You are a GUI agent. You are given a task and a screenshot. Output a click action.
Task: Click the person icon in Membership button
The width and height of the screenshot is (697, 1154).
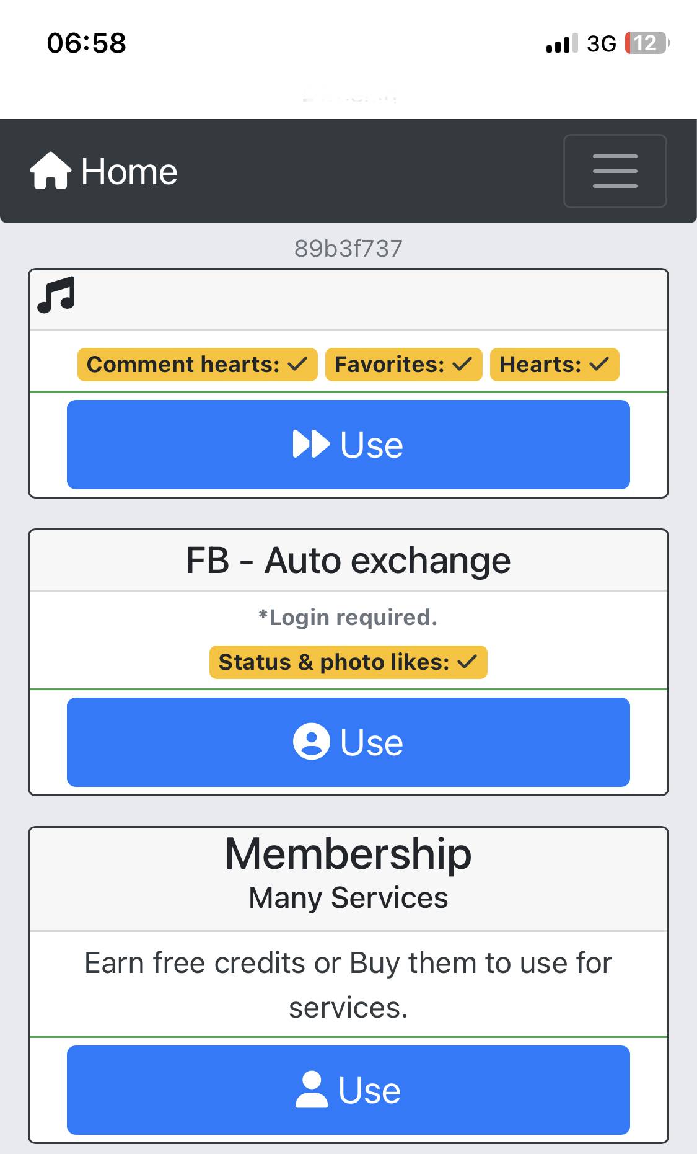(311, 1090)
